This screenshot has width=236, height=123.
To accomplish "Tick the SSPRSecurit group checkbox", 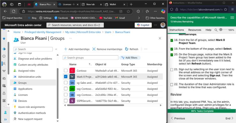I will click(x=66, y=100).
